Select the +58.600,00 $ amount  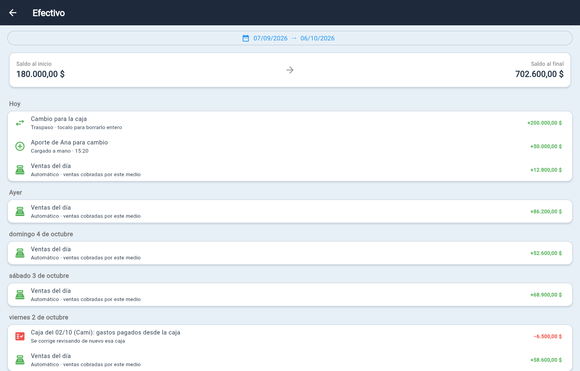[546, 360]
